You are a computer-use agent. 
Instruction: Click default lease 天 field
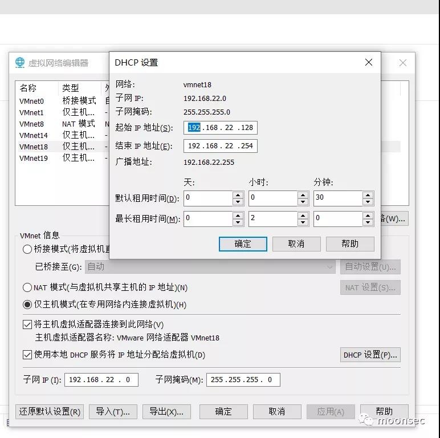208,198
